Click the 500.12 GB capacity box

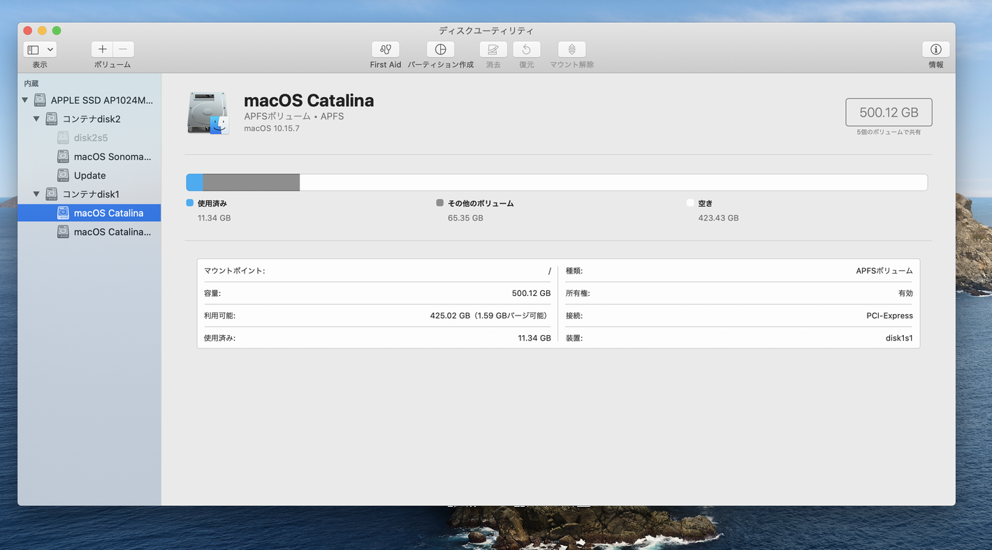tap(889, 112)
